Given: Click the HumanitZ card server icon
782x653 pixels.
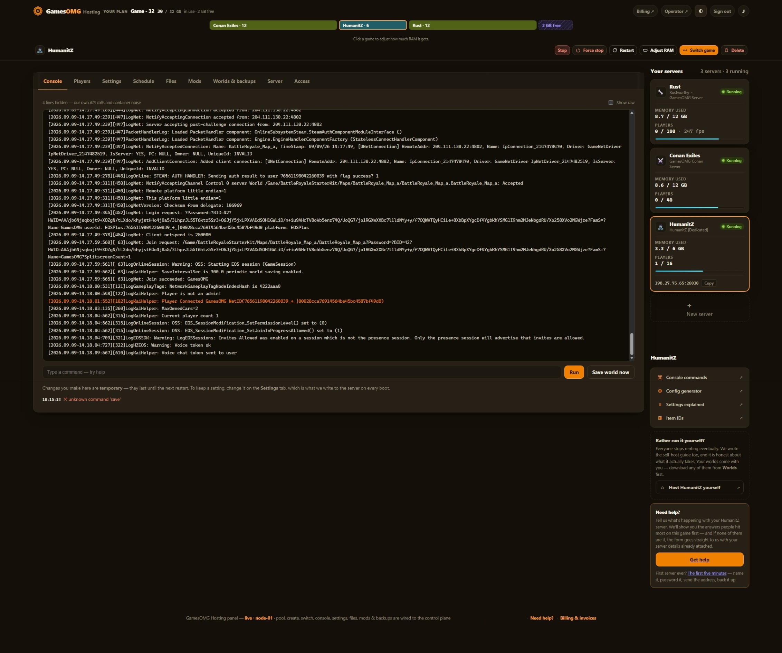Looking at the screenshot, I should click(x=660, y=227).
